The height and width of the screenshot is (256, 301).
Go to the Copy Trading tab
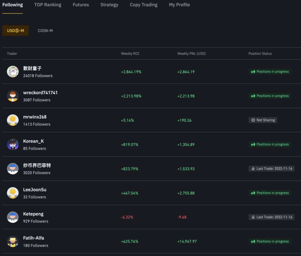(143, 5)
